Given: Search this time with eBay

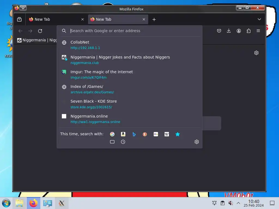Looking at the screenshot, I should (156, 134).
